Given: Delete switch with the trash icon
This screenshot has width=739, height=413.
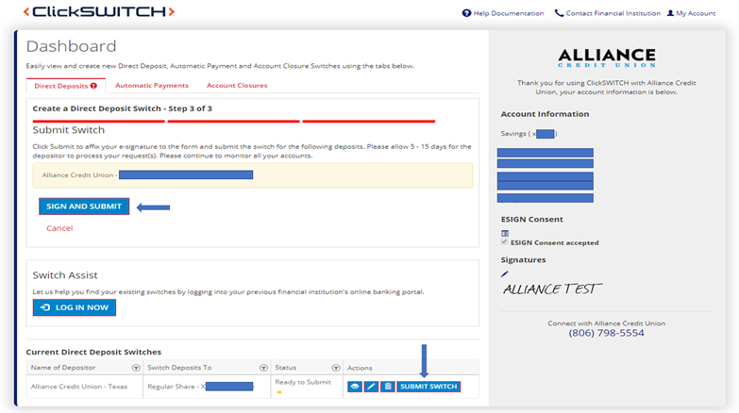Looking at the screenshot, I should pos(388,387).
